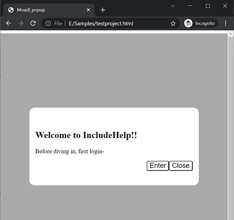Maximize the browser window

[x=208, y=6]
